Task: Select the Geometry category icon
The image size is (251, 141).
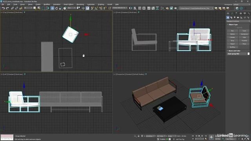Action: (228, 17)
